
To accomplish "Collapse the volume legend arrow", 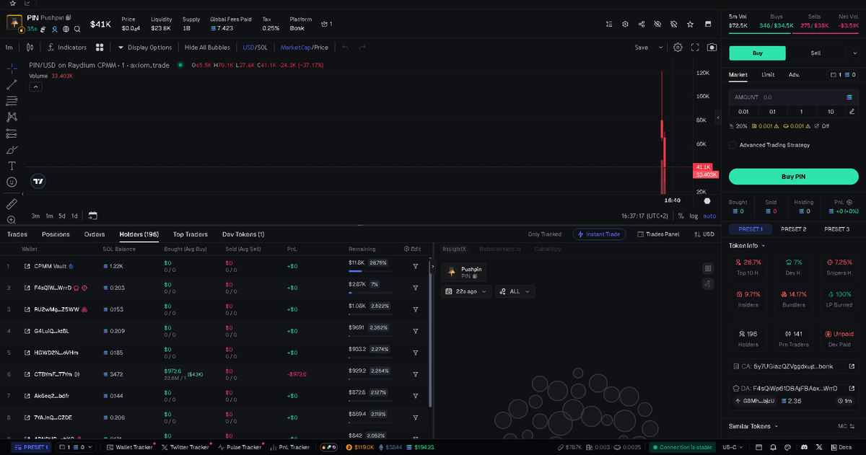I will 35,87.
